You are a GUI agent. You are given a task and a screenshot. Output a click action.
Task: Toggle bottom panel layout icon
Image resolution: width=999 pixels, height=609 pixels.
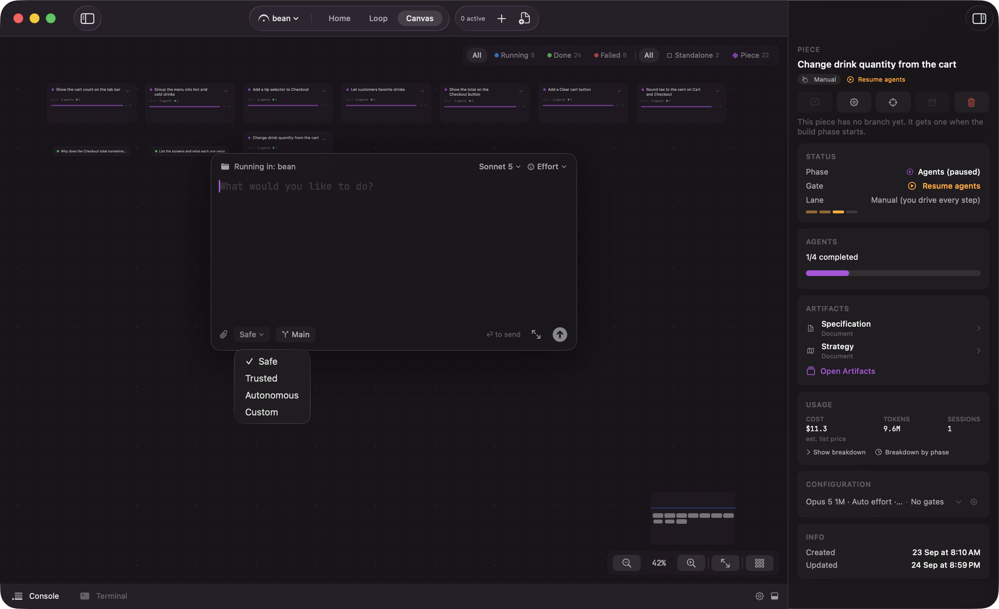774,596
